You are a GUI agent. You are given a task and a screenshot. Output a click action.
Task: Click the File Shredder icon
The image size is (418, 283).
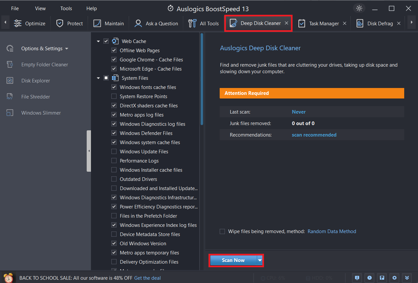(10, 97)
